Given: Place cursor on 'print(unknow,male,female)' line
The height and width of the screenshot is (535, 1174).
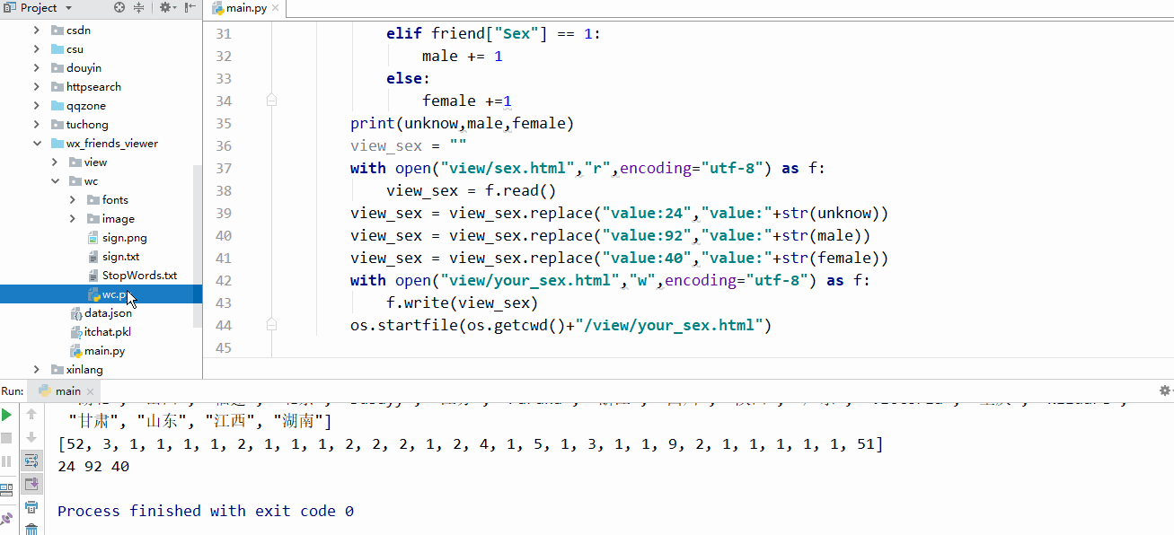Looking at the screenshot, I should click(462, 123).
